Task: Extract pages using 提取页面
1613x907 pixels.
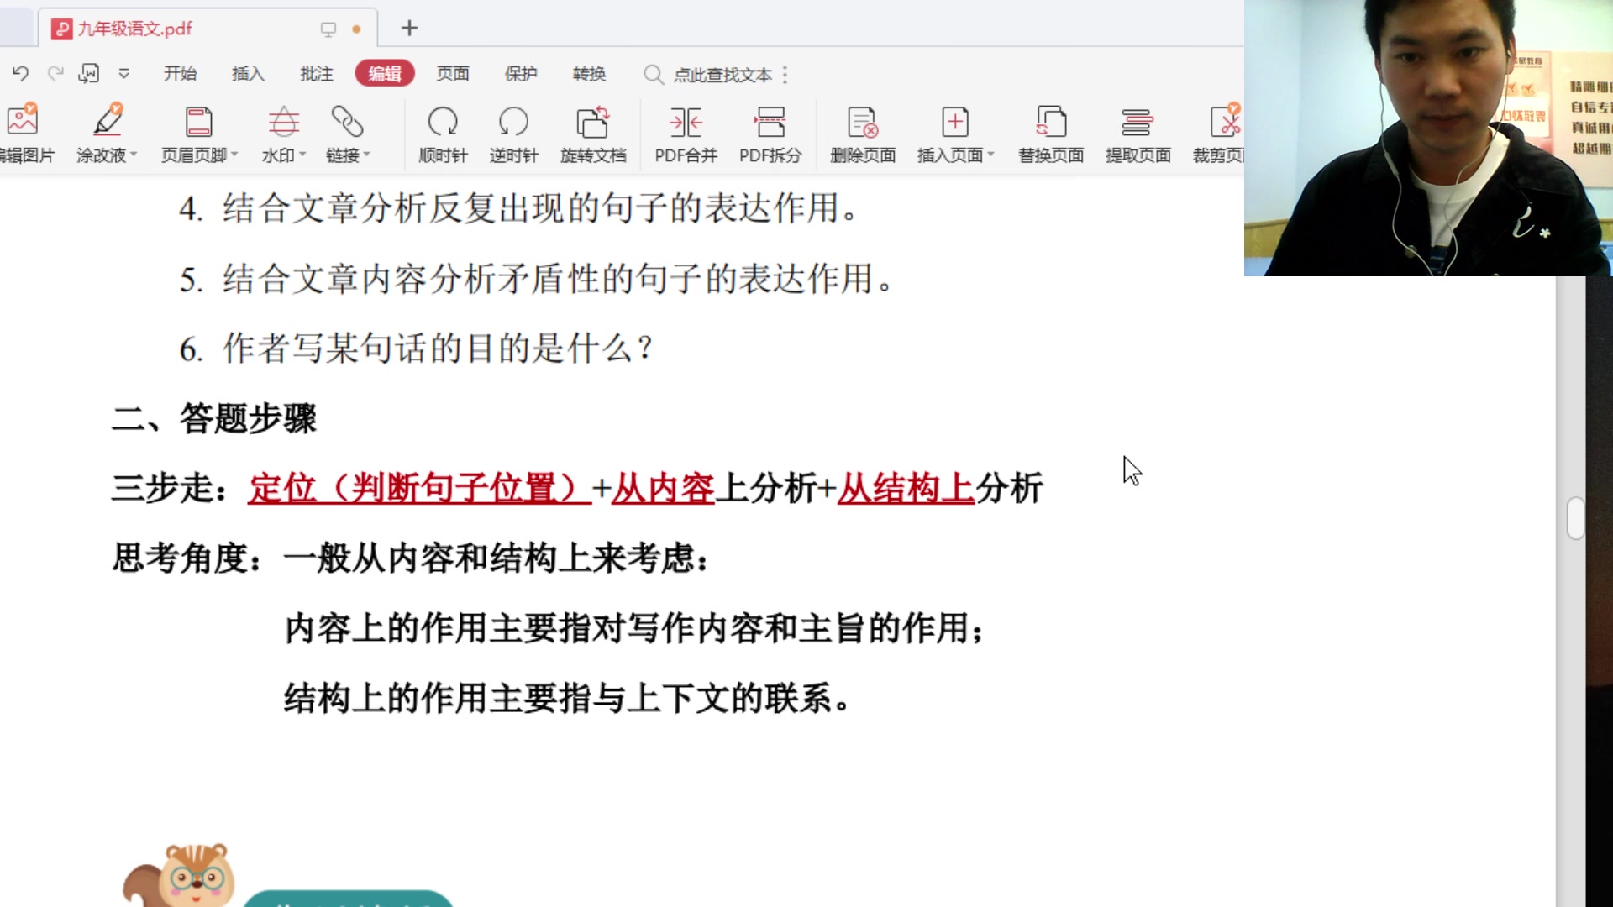Action: pos(1138,133)
